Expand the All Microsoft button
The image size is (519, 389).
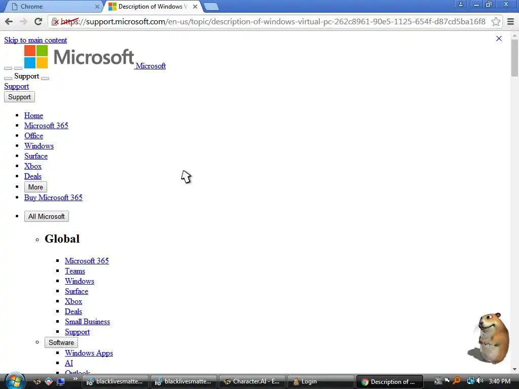(47, 216)
